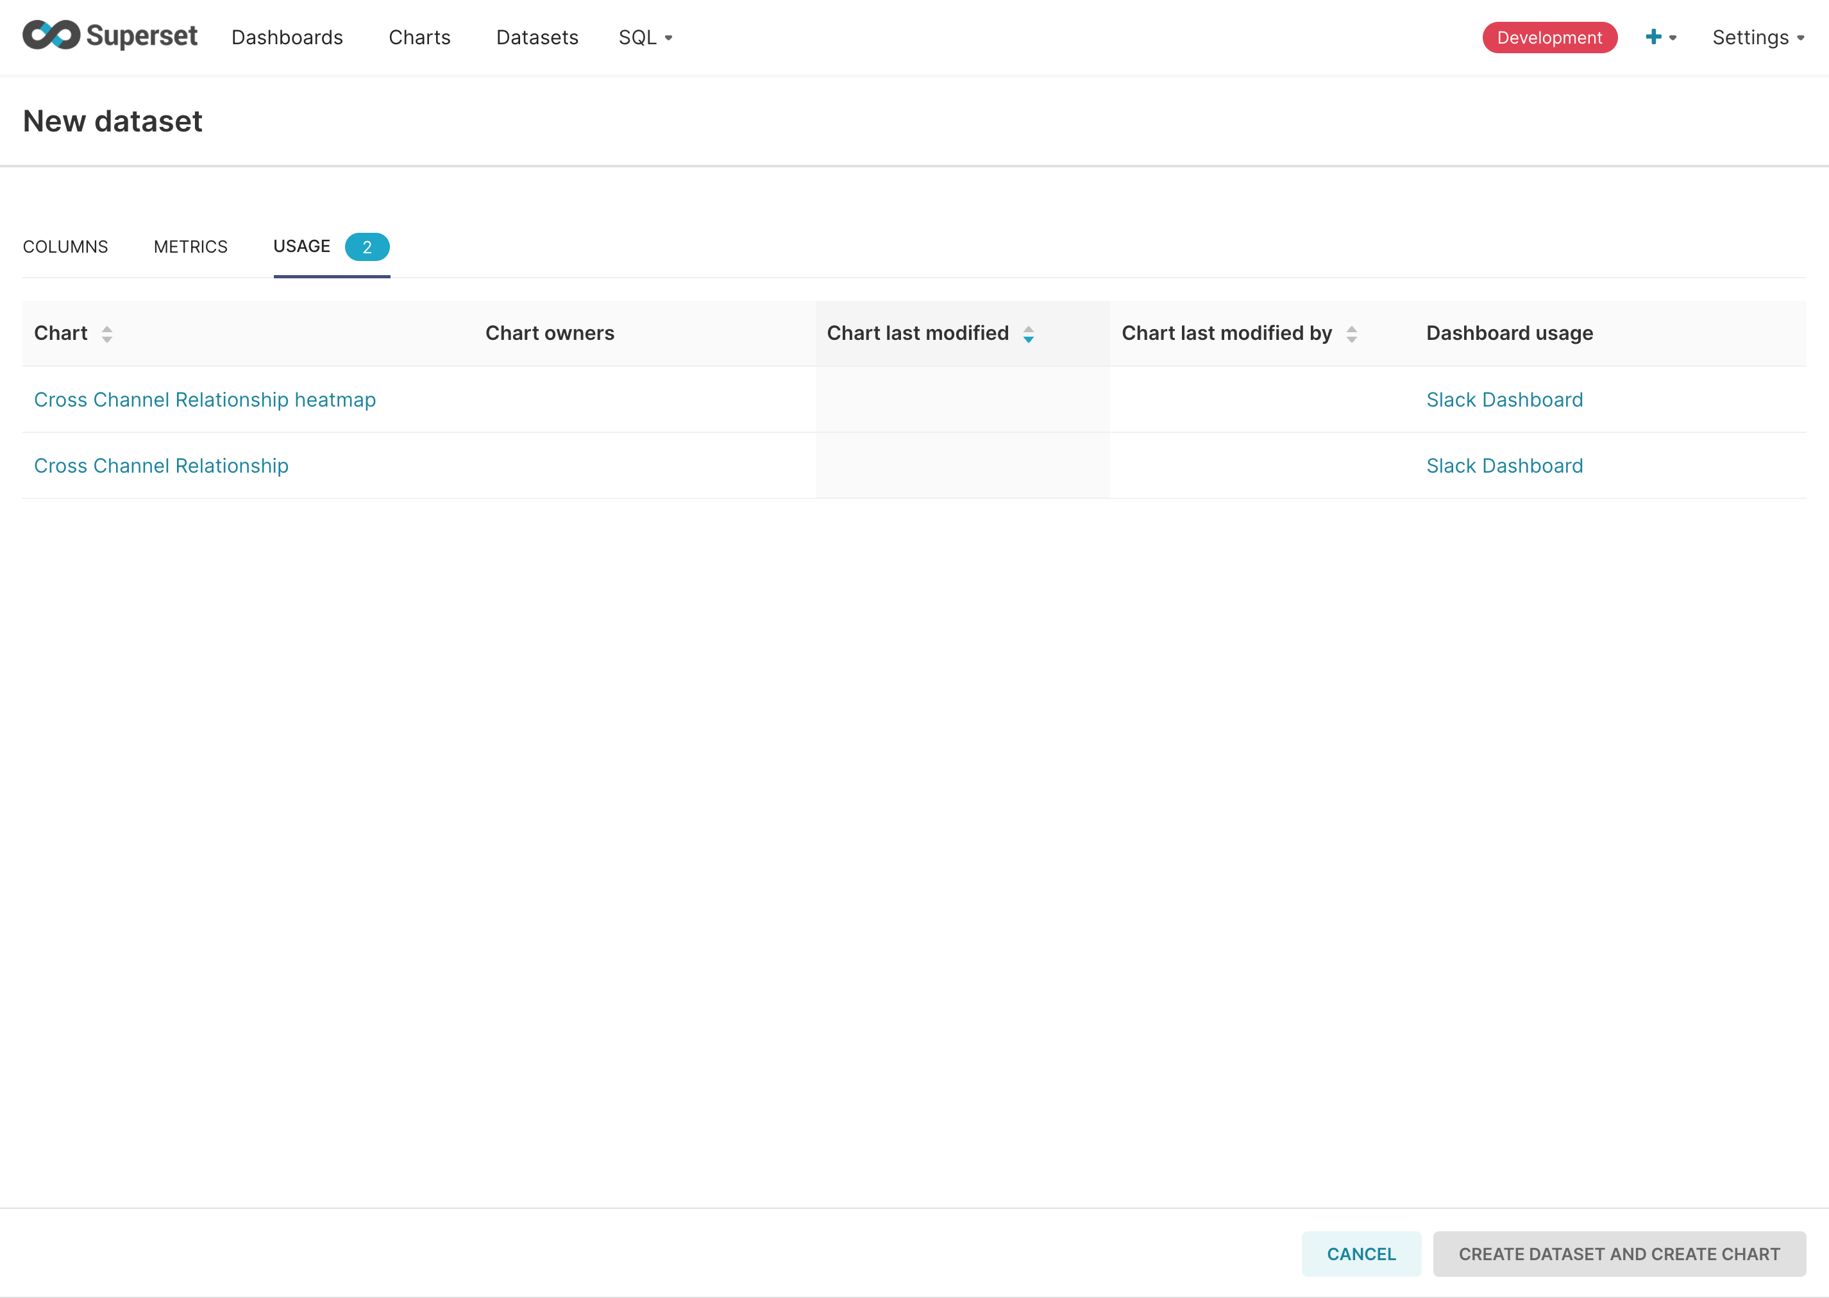Toggle sort order on Chart last modified
The height and width of the screenshot is (1298, 1829).
click(x=1029, y=334)
